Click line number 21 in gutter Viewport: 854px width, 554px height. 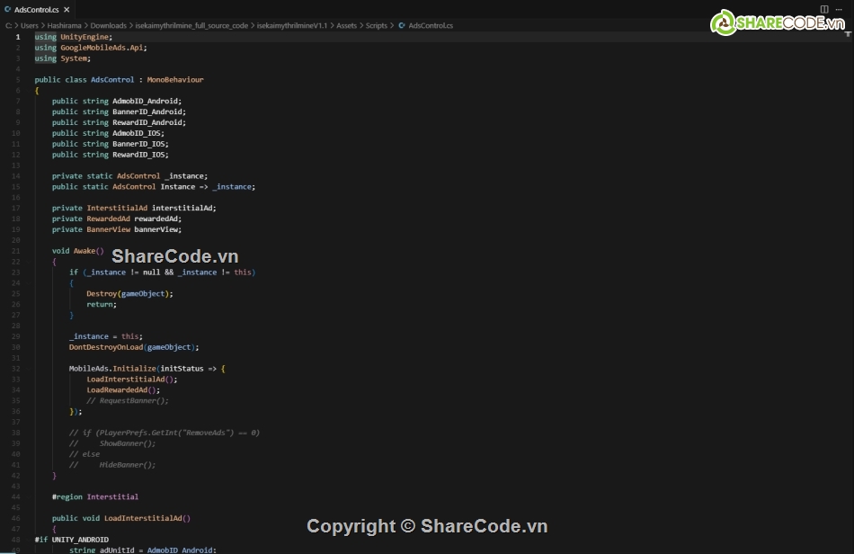point(16,251)
